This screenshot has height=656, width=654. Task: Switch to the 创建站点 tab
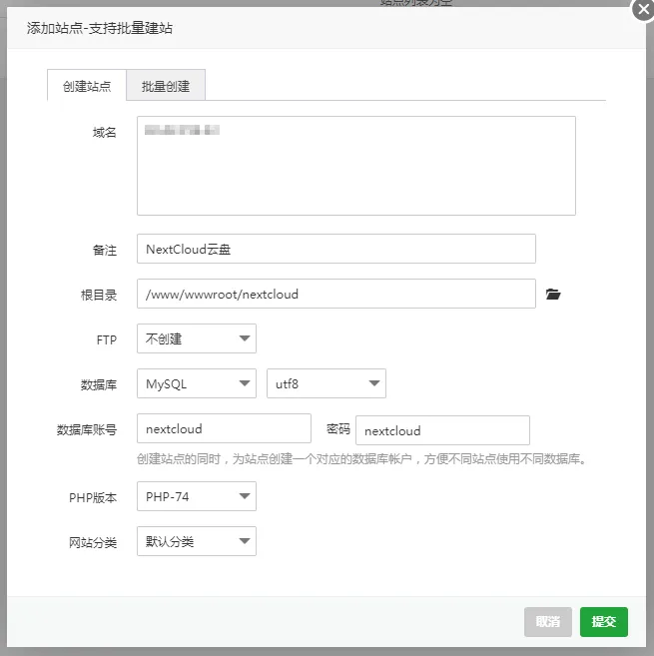87,87
